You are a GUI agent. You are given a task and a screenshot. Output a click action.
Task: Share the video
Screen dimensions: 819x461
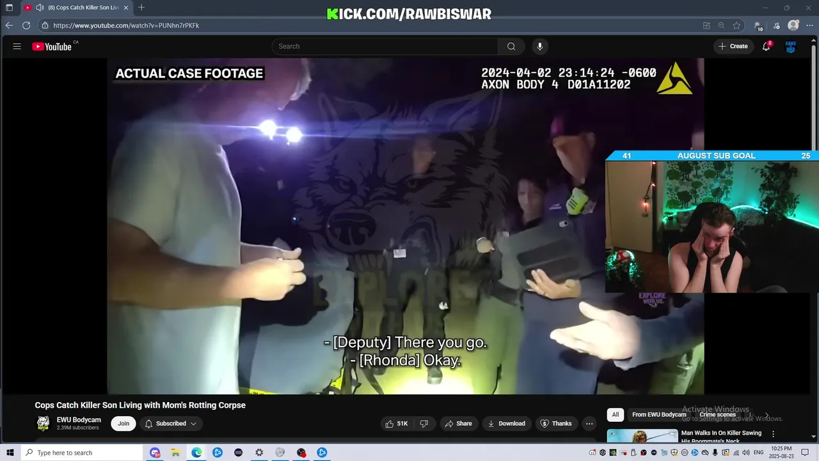458,423
